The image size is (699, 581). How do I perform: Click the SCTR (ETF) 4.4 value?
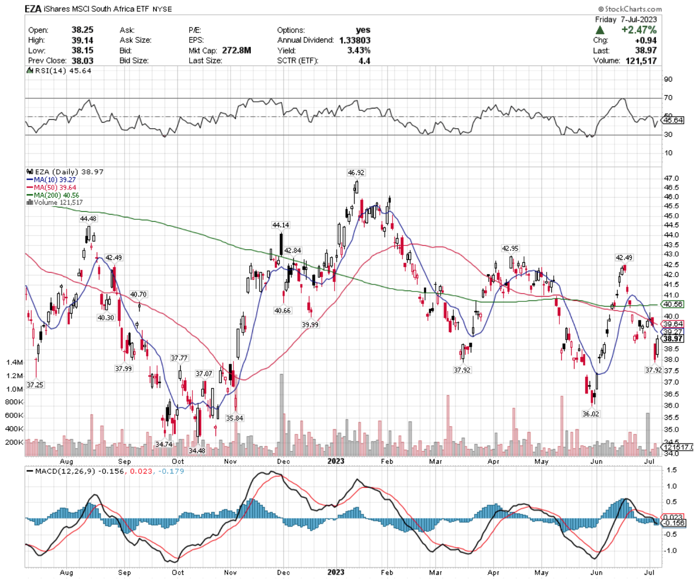coord(364,61)
